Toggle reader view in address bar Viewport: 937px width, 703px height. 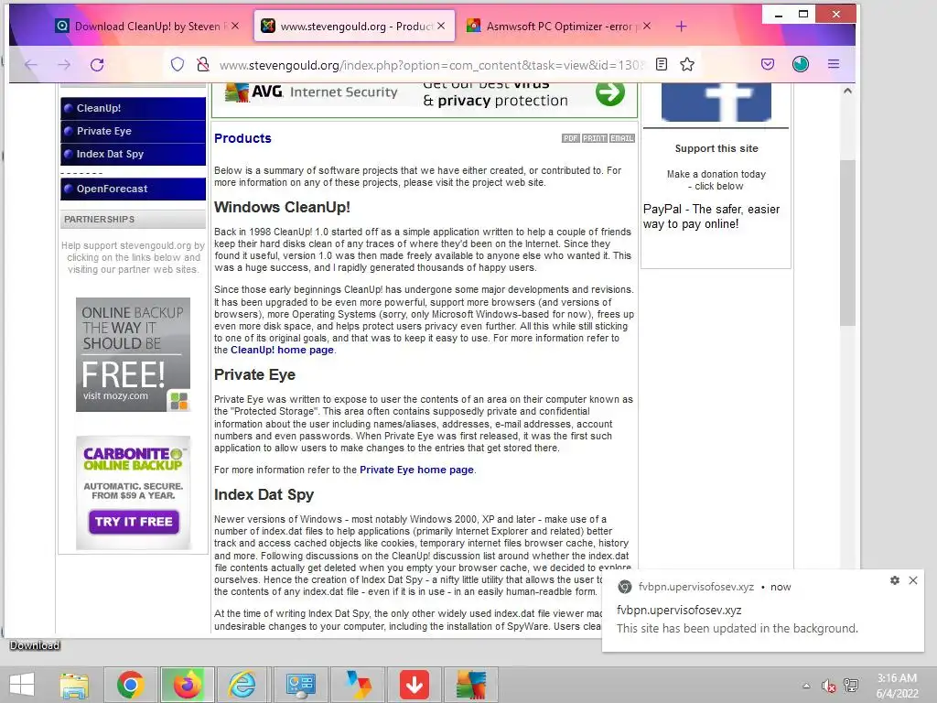662,64
